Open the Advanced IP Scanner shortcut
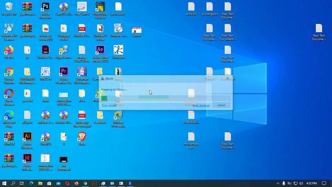Viewport: 332px width, 187px height. click(9, 32)
